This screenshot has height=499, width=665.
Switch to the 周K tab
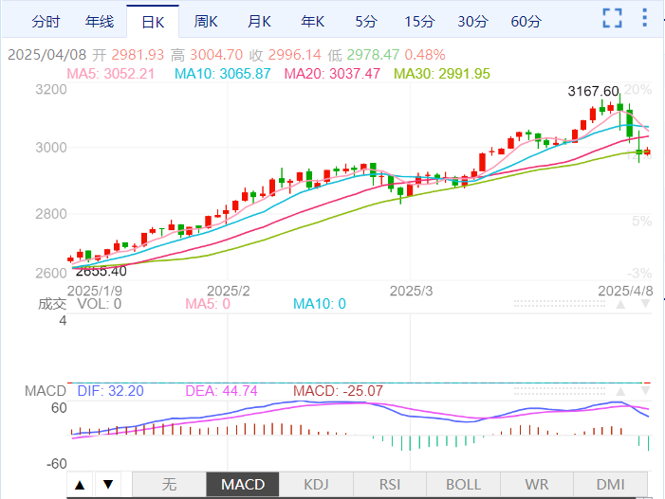[206, 21]
